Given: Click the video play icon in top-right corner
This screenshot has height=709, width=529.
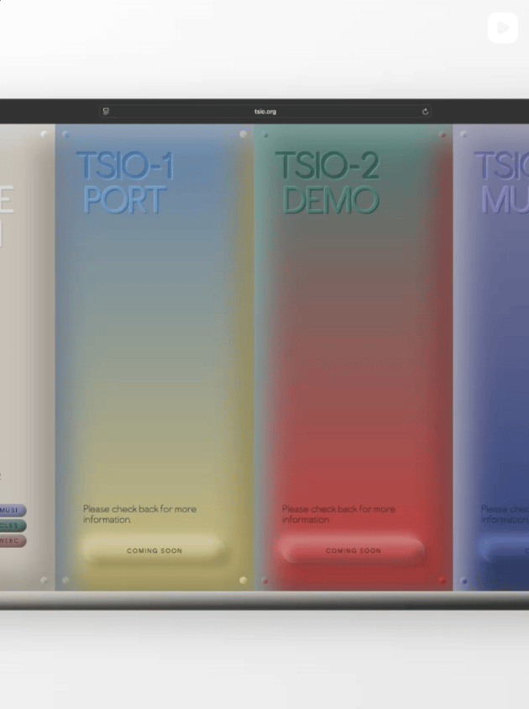Looking at the screenshot, I should [x=502, y=28].
